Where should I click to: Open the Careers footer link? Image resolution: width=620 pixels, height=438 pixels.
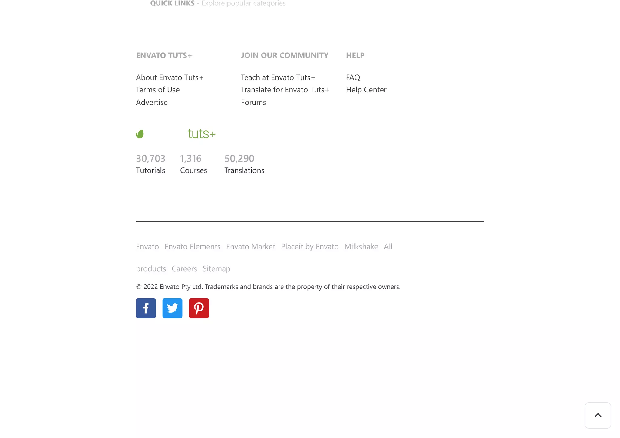[x=184, y=269]
